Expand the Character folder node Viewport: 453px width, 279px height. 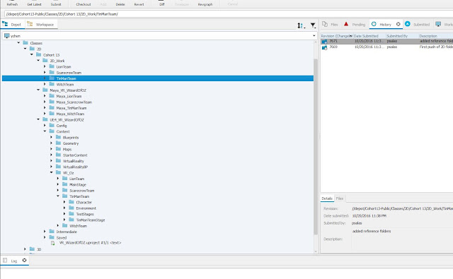64,202
